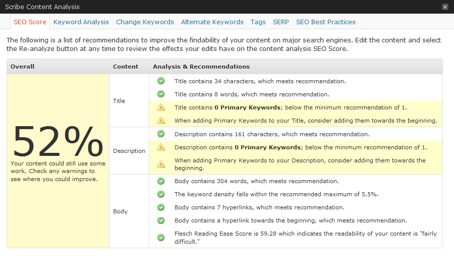Screen dimensions: 454x280
Task: Click the Scribe Content Analysis title
Action: (x=42, y=7)
